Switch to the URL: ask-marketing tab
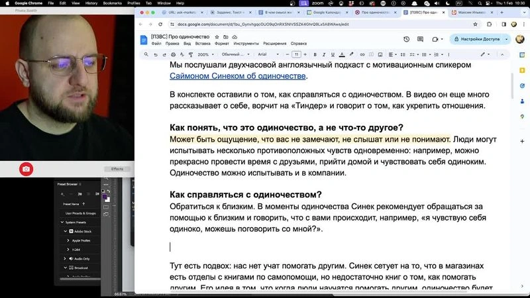The width and height of the screenshot is (530, 298). (183, 13)
